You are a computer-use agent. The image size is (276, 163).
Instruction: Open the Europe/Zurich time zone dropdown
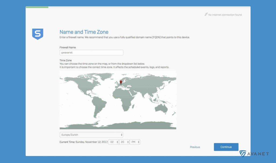tap(91, 135)
